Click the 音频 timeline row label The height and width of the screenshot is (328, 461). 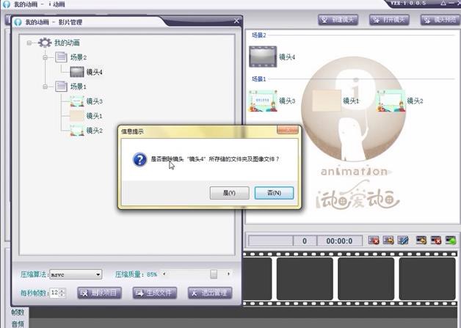coord(18,324)
